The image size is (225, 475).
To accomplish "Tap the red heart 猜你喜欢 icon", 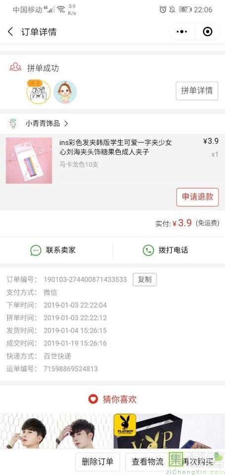I will (93, 399).
